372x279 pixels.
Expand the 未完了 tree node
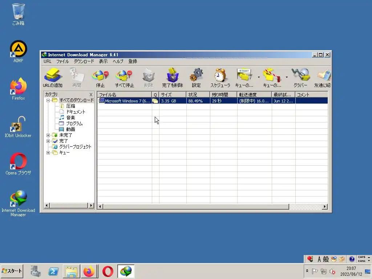pos(48,135)
